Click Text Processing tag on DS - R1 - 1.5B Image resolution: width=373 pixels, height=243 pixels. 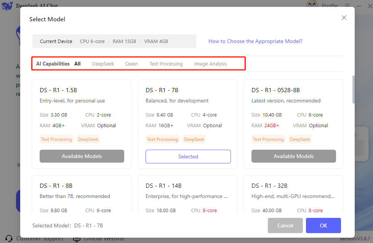(x=56, y=139)
